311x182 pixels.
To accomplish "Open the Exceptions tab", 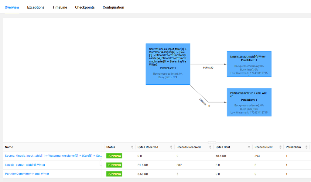I will pyautogui.click(x=36, y=7).
